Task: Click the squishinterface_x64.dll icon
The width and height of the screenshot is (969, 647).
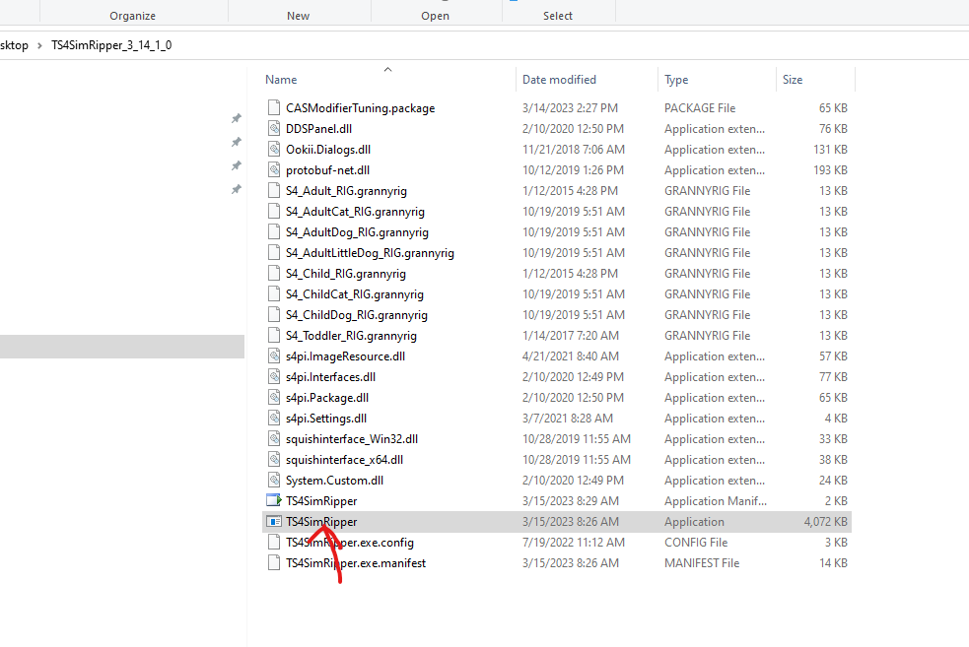Action: pyautogui.click(x=273, y=459)
